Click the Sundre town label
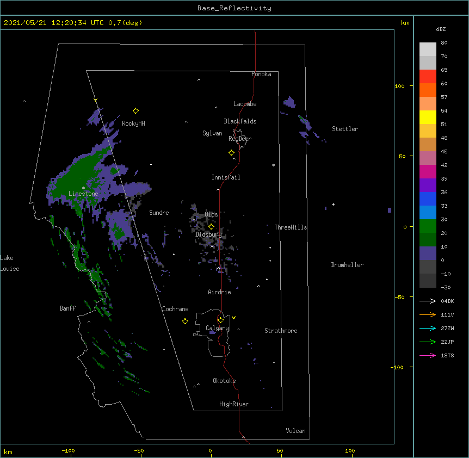 [x=159, y=213]
